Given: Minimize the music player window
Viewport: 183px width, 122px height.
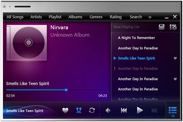Looking at the screenshot, I should [167, 18].
